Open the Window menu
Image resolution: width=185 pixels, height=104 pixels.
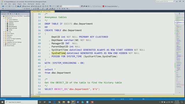38,4
